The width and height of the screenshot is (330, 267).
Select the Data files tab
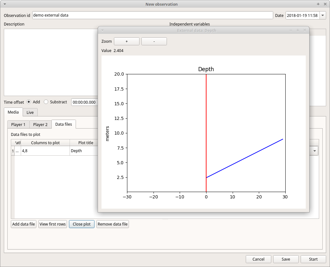click(64, 124)
